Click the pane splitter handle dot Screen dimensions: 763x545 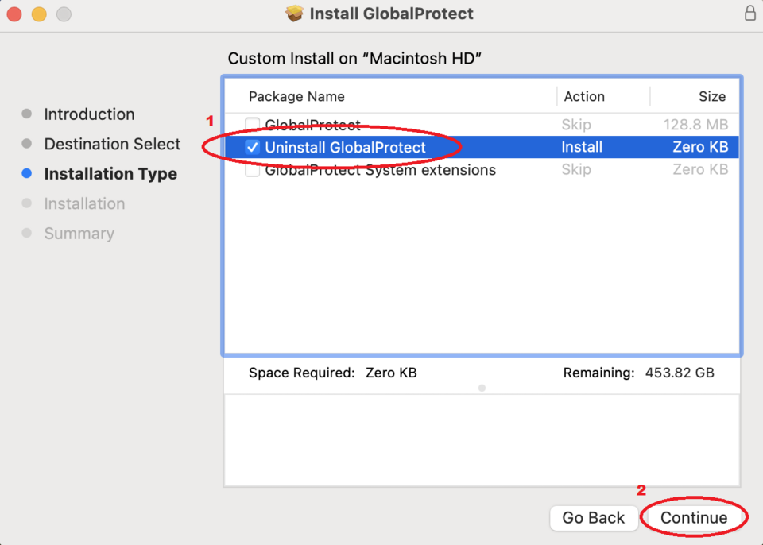coord(482,388)
